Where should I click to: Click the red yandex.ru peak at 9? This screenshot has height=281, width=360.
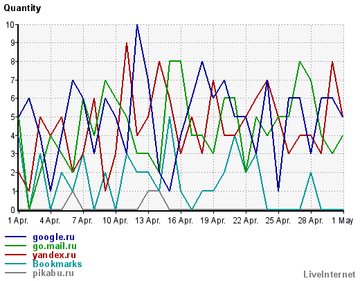[127, 44]
